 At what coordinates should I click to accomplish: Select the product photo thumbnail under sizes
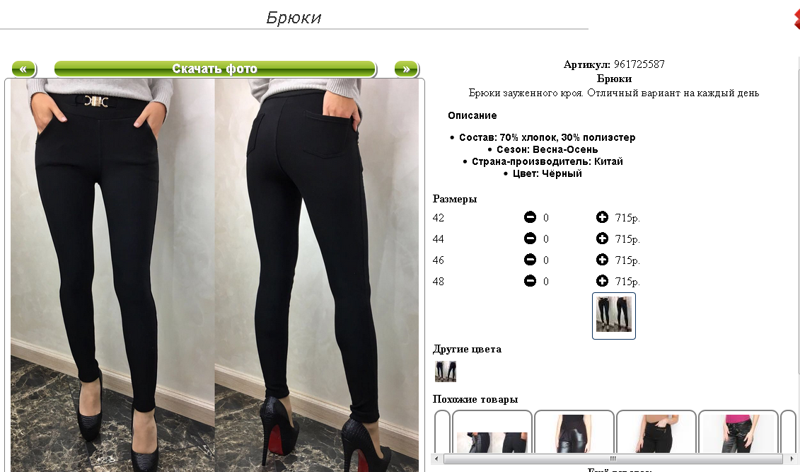pyautogui.click(x=614, y=316)
